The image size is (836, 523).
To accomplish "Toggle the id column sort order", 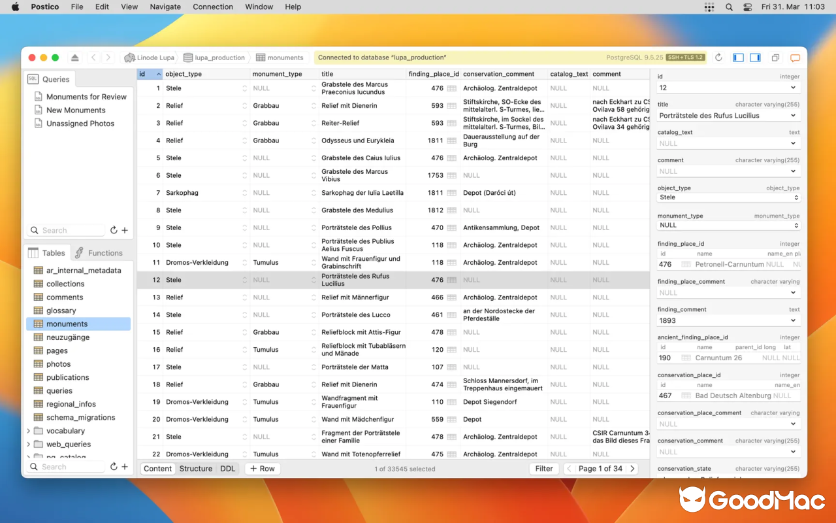I will [x=149, y=73].
